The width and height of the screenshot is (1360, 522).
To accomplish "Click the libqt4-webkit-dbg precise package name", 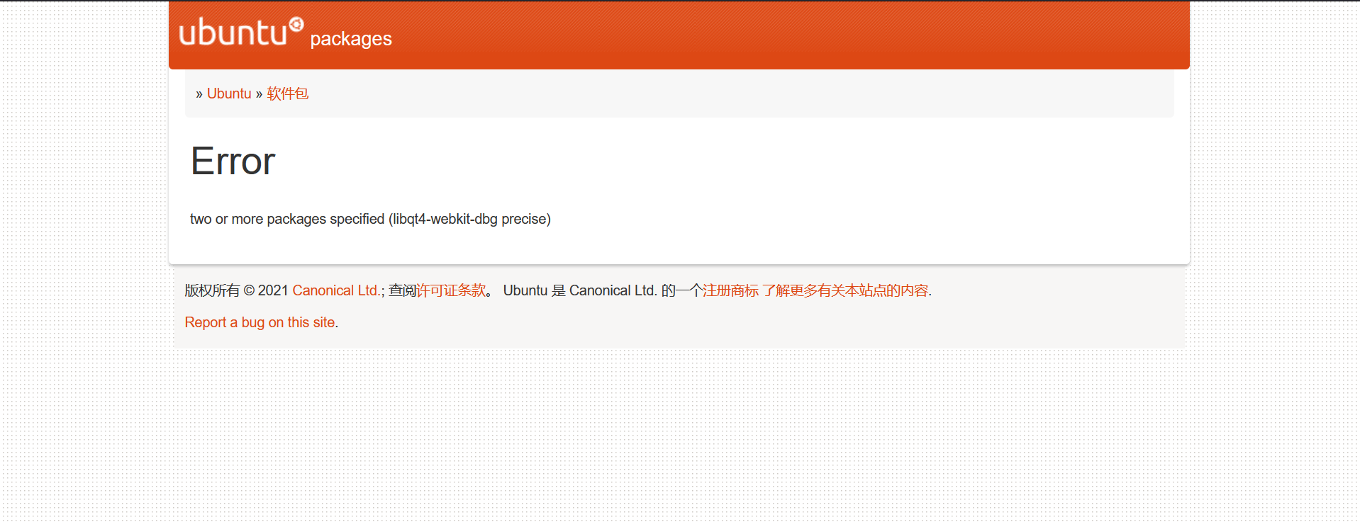I will pos(469,219).
